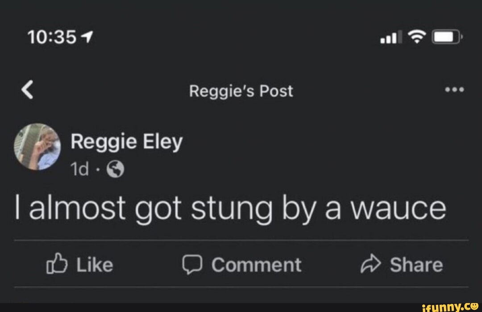The width and height of the screenshot is (482, 312).
Task: Select the Reggie's Post header title
Action: click(x=241, y=91)
